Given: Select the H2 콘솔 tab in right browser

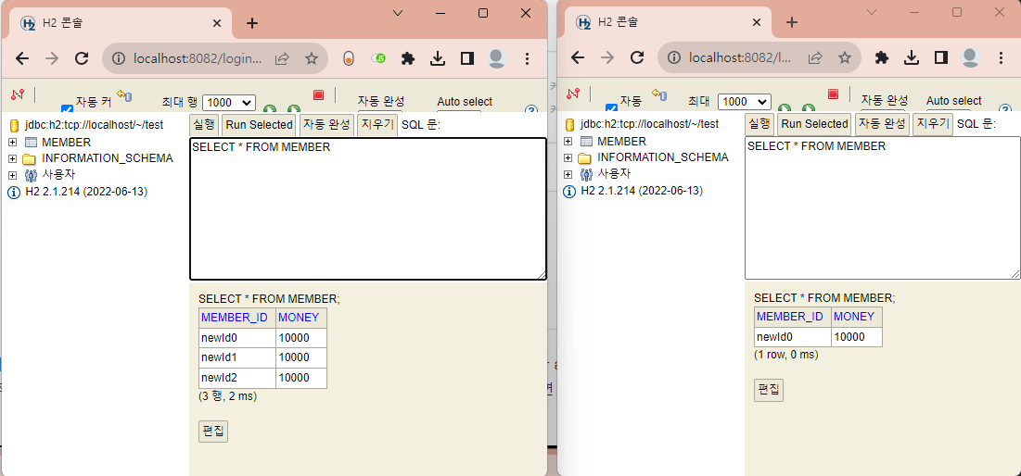Looking at the screenshot, I should (668, 23).
